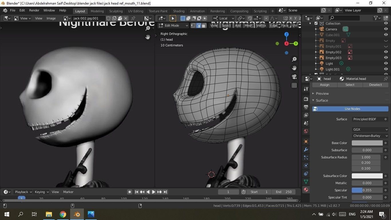Screen dimensions: 391x220
Task: Unlink image jack 002.jpg.001 with X
Action: 126,18
